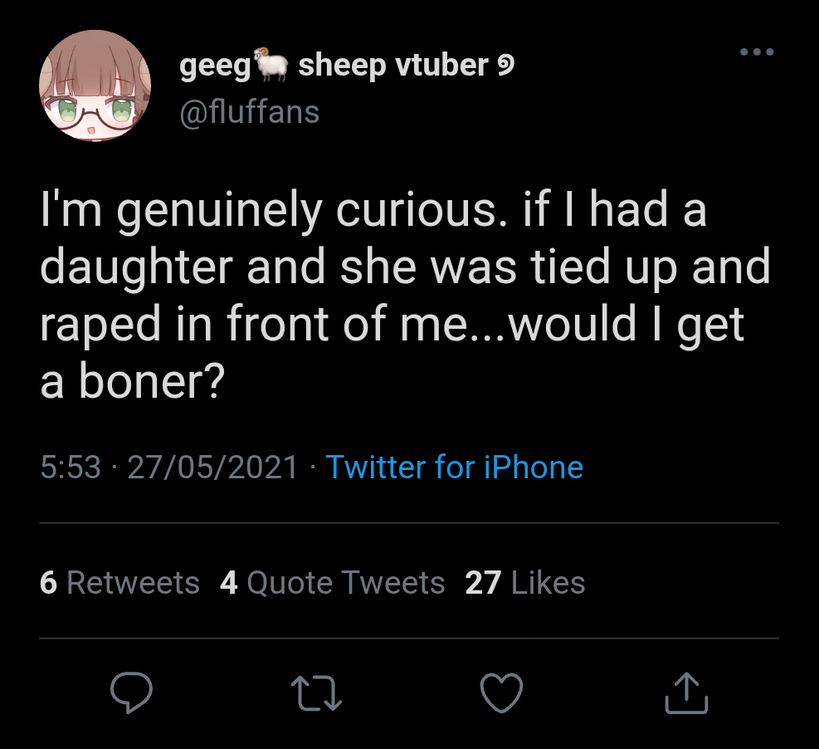Open the 4 Quote Tweets list
This screenshot has height=749, width=819.
332,583
